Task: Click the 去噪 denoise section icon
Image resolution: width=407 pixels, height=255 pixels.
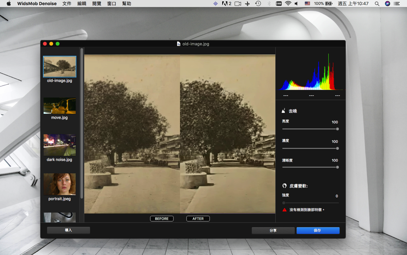Action: tap(284, 111)
